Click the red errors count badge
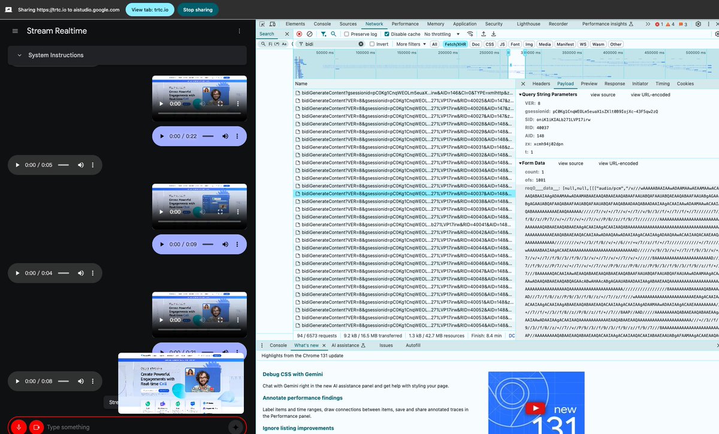Screen dimensions: 719x434 coord(658,24)
